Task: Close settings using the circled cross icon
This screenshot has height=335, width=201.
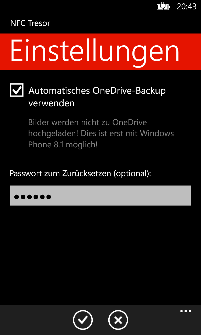Action: click(x=118, y=320)
